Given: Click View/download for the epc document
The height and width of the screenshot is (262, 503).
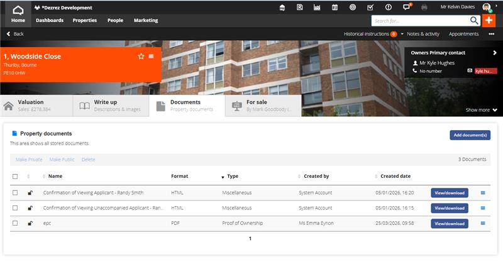Looking at the screenshot, I should pyautogui.click(x=449, y=223).
